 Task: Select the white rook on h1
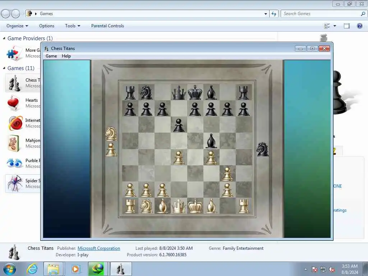tap(243, 206)
